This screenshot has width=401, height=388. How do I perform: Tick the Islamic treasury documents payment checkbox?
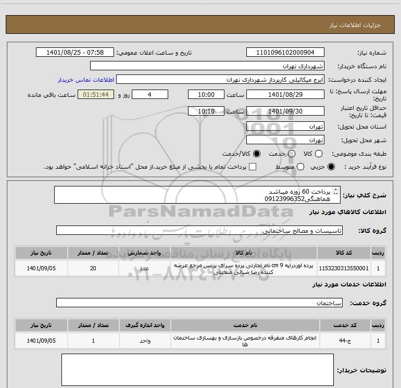point(253,167)
